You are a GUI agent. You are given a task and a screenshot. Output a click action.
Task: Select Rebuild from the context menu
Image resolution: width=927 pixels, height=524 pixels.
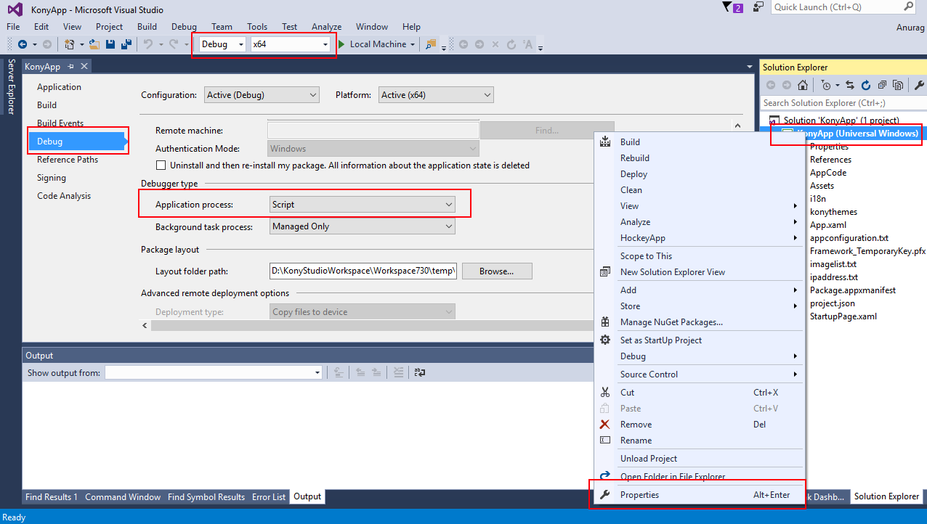[635, 158]
